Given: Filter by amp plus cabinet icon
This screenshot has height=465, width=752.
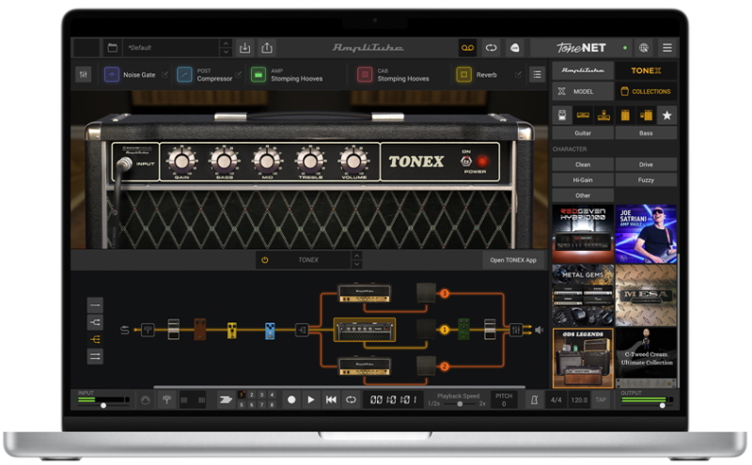Looking at the screenshot, I should tap(646, 116).
